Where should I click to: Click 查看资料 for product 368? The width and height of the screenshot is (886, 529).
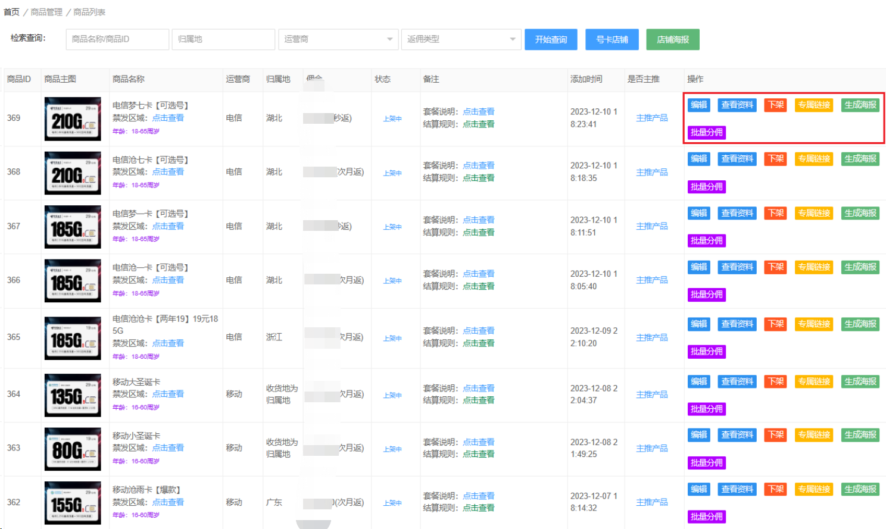click(x=737, y=159)
